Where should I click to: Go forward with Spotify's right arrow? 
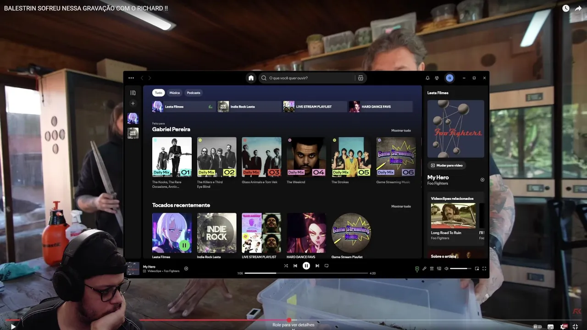click(x=150, y=78)
